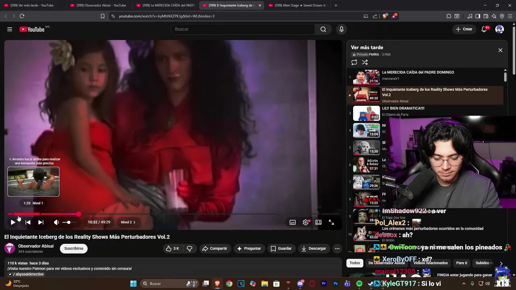Viewport: 516px width, 290px height.
Task: Toggle playlist shuffle icon
Action: point(365,62)
